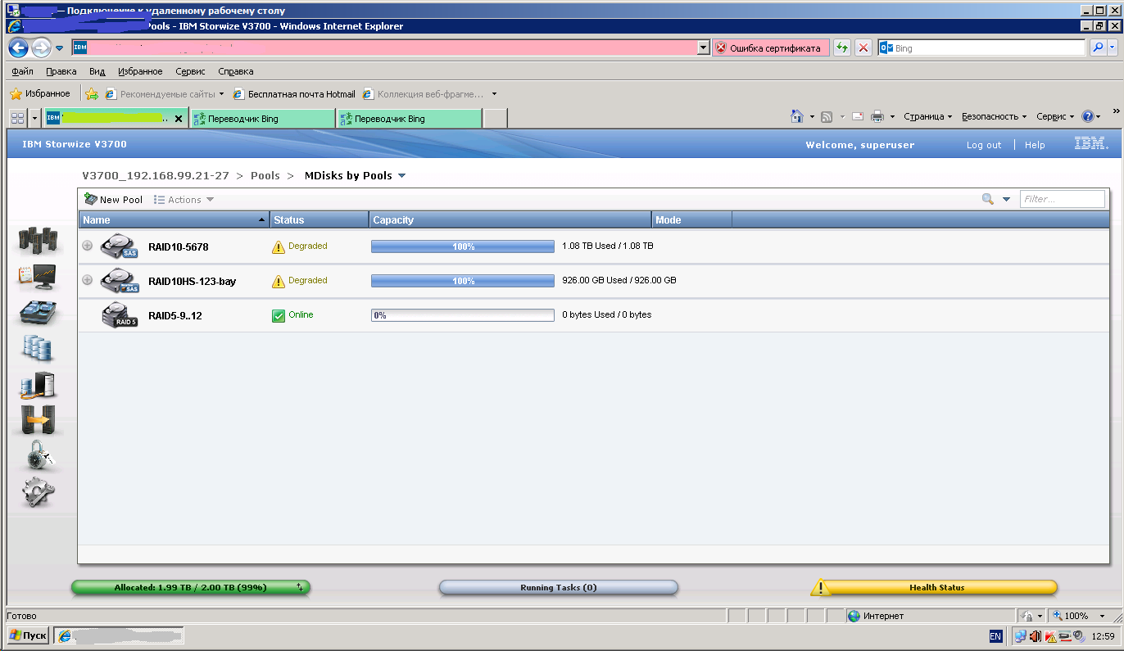Open the Hosts server icon in sidebar

pyautogui.click(x=38, y=384)
